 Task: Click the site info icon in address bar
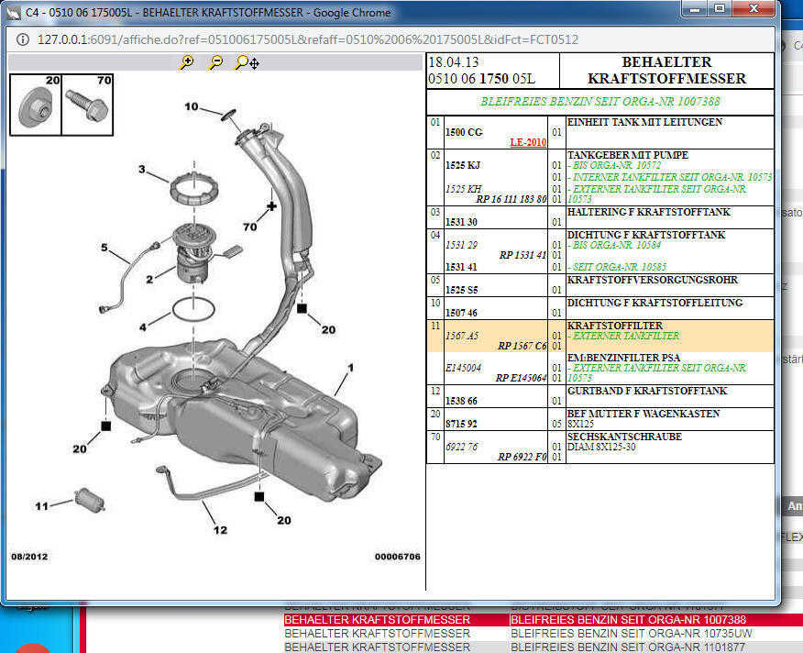tap(23, 39)
